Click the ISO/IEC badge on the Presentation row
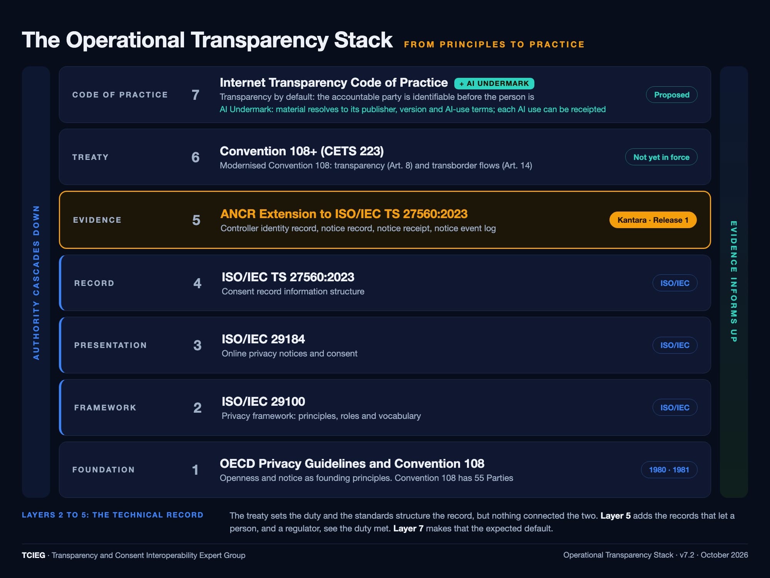 (675, 345)
